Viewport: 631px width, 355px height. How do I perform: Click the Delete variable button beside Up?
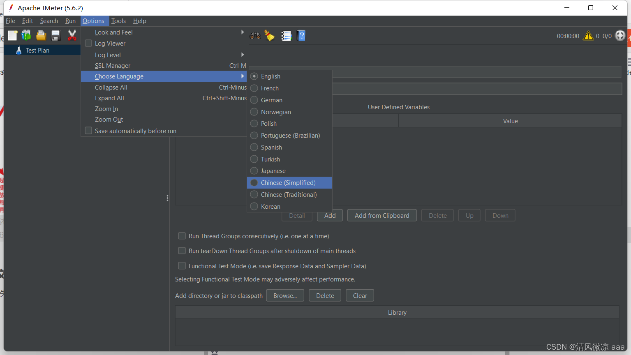pyautogui.click(x=437, y=216)
